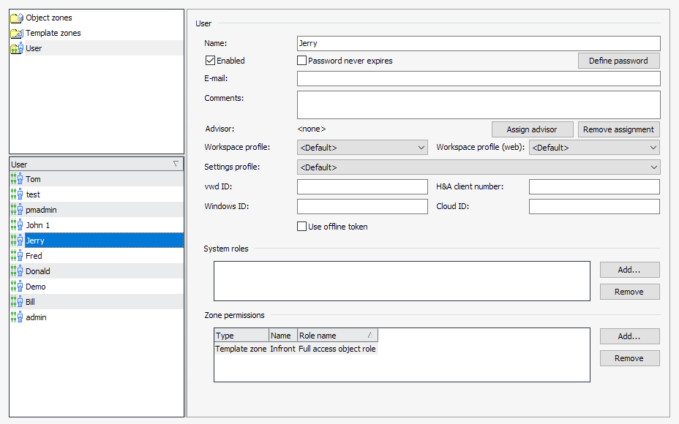679x424 pixels.
Task: Click the user icon beside admin
Action: click(17, 317)
